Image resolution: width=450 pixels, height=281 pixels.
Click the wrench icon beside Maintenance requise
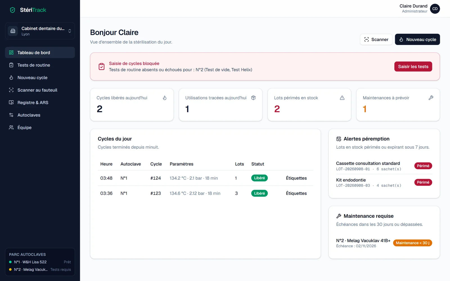339,216
